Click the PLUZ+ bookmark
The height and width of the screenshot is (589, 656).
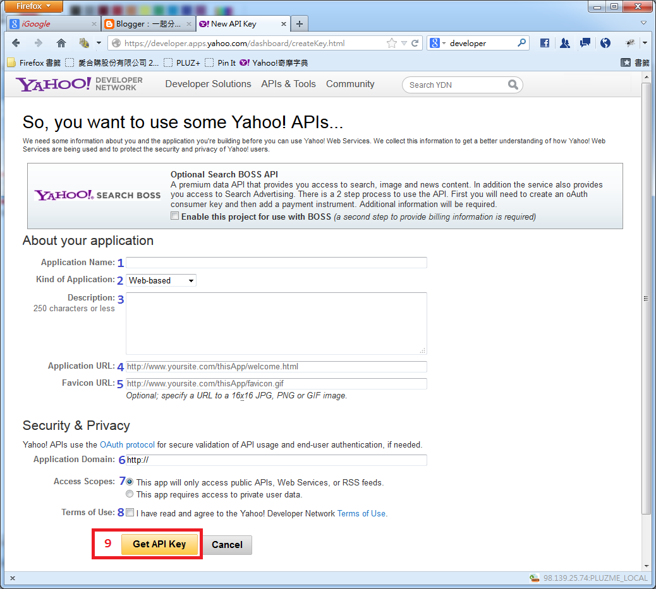point(182,62)
